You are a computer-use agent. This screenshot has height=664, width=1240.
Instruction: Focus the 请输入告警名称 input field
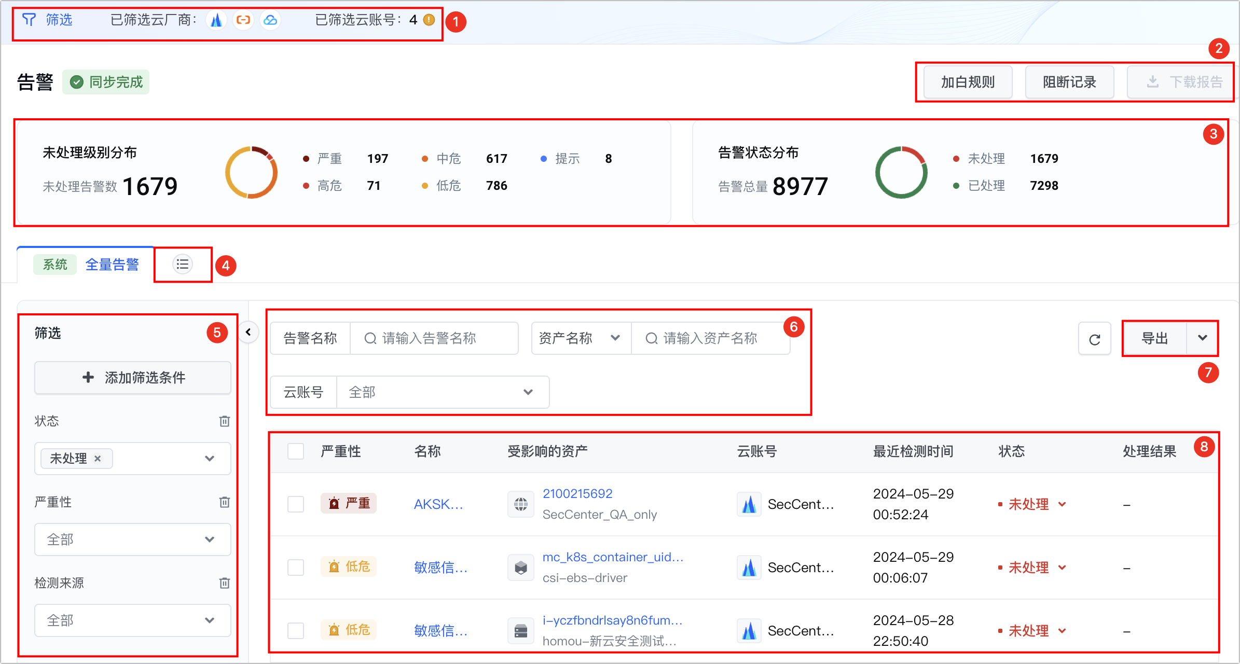point(434,338)
